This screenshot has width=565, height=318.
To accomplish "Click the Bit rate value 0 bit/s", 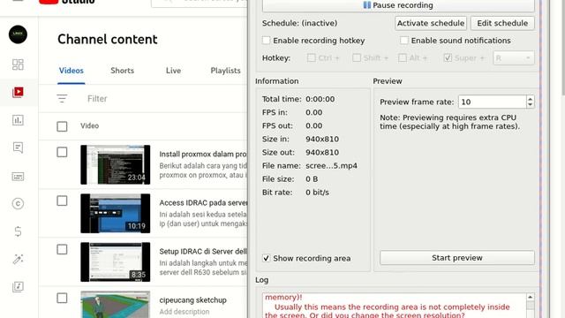I will (x=317, y=193).
